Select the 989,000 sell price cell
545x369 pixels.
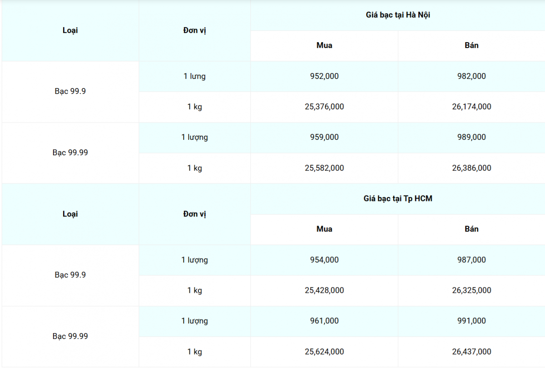pos(471,137)
